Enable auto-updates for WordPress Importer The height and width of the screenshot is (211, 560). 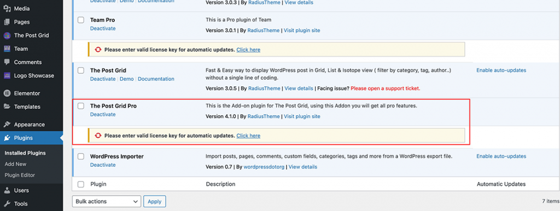point(501,156)
